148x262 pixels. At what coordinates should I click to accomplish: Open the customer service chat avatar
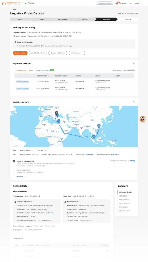click(142, 119)
